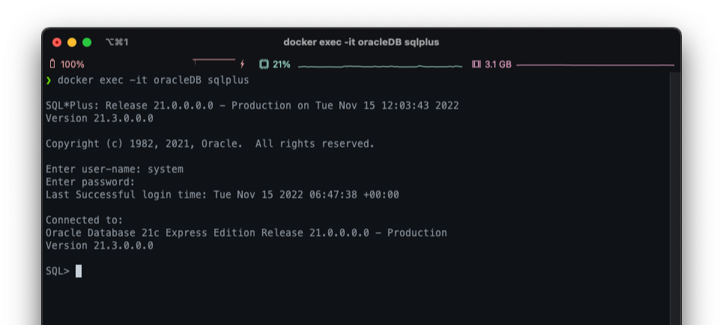
Task: Click the SQL*Plus Release line
Action: [252, 106]
